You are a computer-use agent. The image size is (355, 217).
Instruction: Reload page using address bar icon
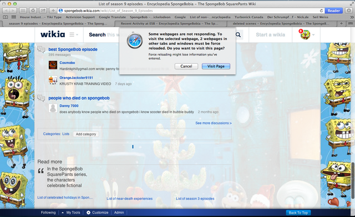pos(321,11)
